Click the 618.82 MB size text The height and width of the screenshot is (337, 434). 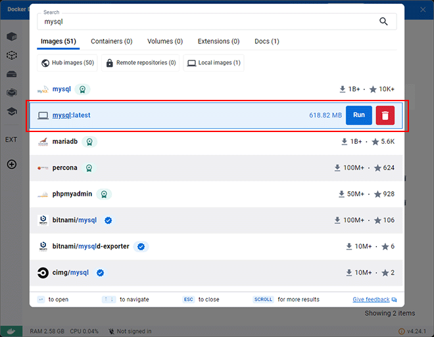tap(325, 115)
